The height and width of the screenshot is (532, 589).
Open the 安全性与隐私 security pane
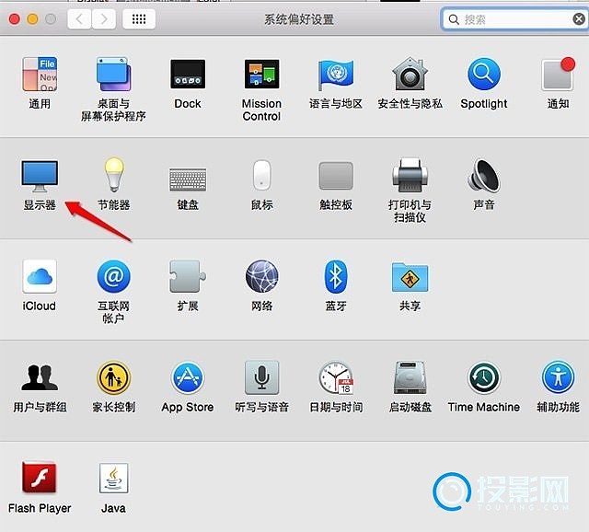[x=410, y=75]
